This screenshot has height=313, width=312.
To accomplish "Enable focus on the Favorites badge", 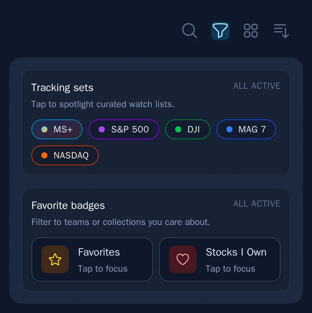I will click(x=92, y=259).
